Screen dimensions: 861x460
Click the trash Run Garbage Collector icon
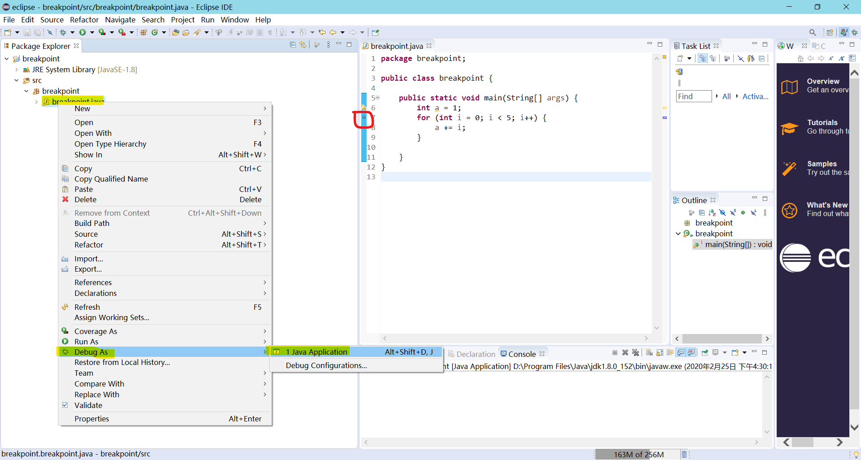(x=684, y=454)
